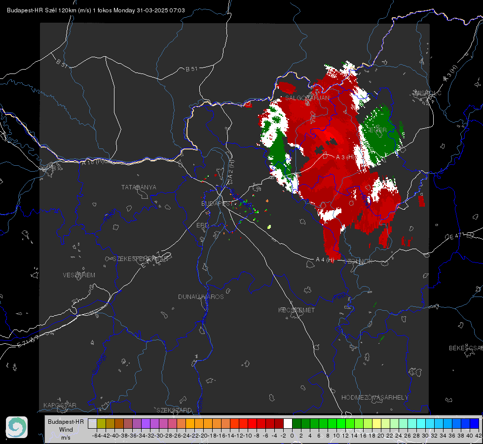Click the MISKOLC city label
Screen dimensions: 483x444
(x=428, y=93)
